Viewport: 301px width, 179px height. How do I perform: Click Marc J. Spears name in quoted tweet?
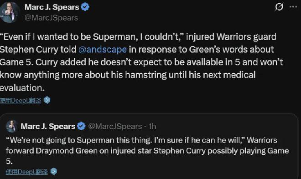pos(48,126)
